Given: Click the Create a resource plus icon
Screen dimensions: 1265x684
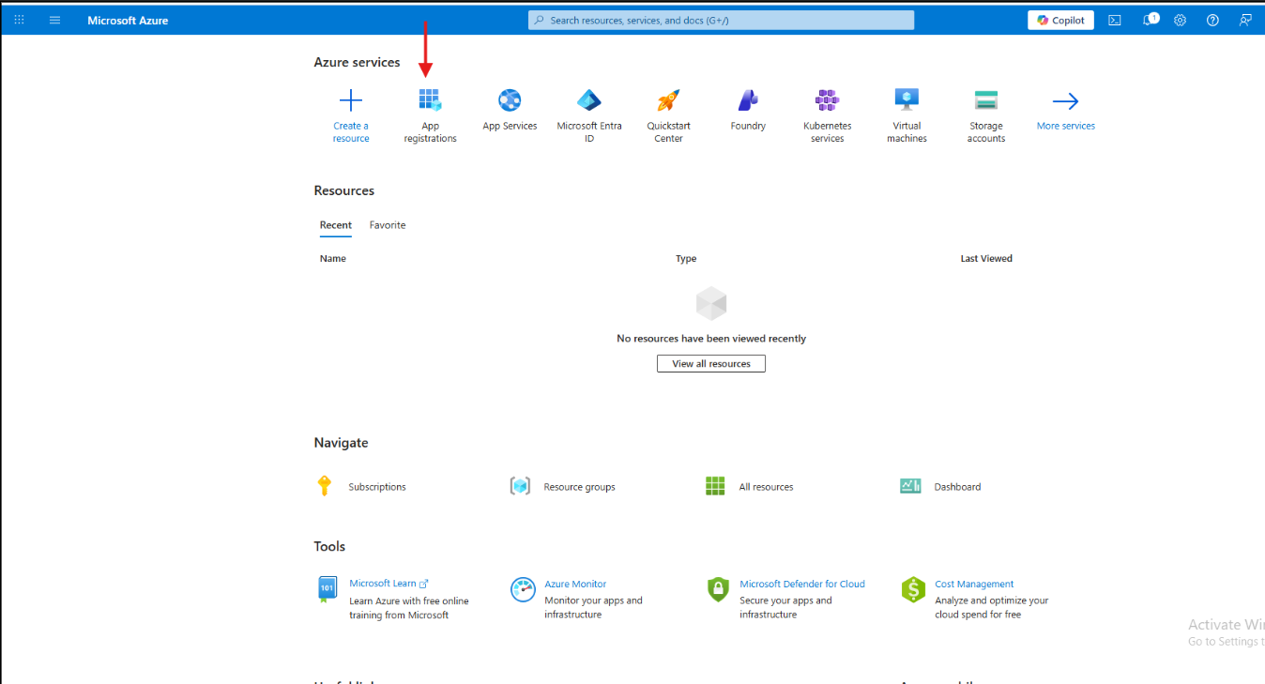Looking at the screenshot, I should (x=351, y=100).
